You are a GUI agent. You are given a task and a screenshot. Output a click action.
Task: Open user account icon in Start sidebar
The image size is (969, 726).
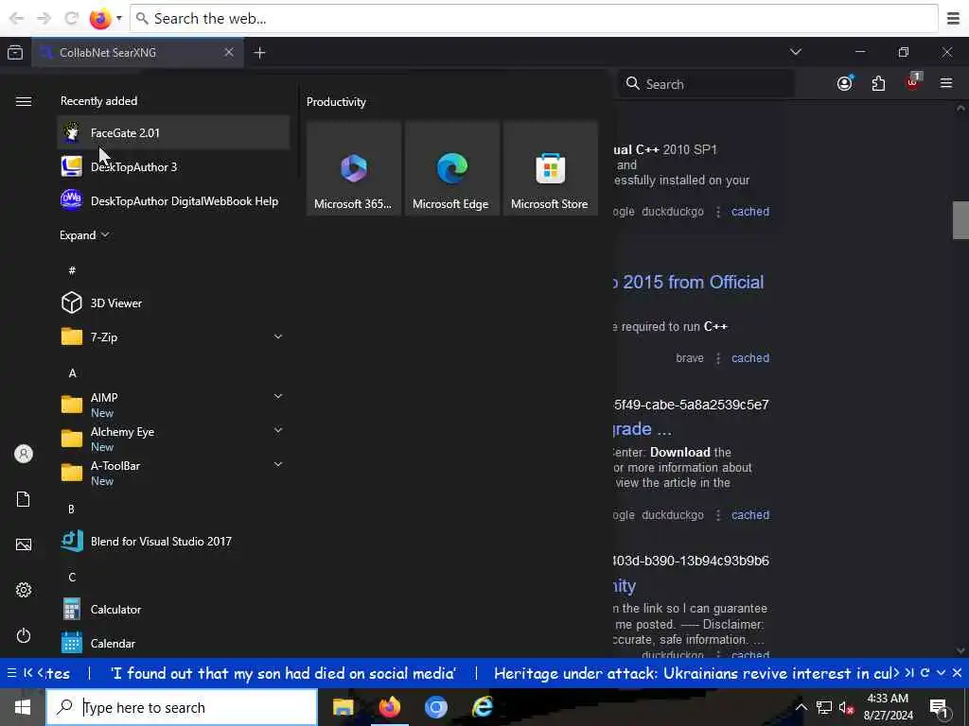click(x=24, y=454)
